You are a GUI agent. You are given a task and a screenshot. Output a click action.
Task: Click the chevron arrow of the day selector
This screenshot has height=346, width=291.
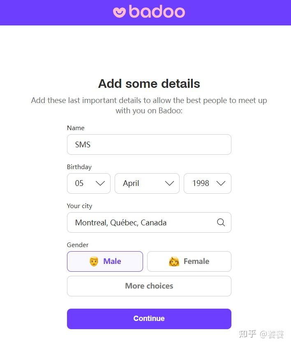coord(100,183)
